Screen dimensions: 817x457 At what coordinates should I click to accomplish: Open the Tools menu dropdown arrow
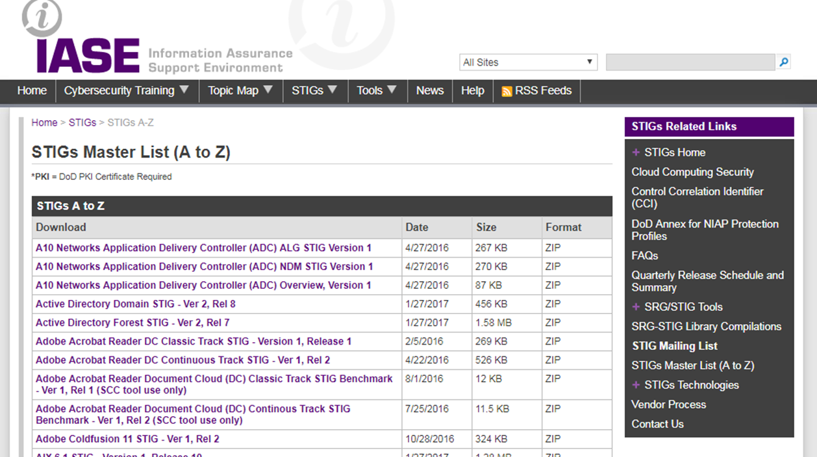tap(392, 90)
